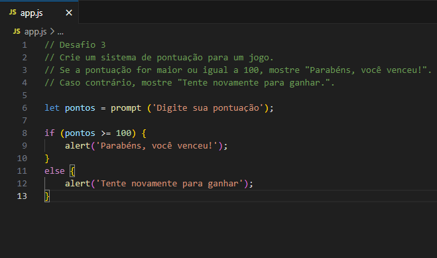Click the comment '// Desafio 3'
This screenshot has width=437, height=258.
(x=75, y=45)
